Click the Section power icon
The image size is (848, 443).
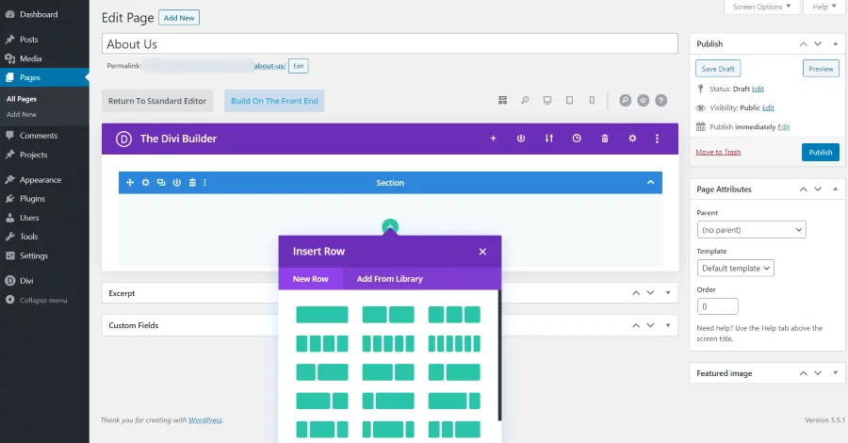177,183
